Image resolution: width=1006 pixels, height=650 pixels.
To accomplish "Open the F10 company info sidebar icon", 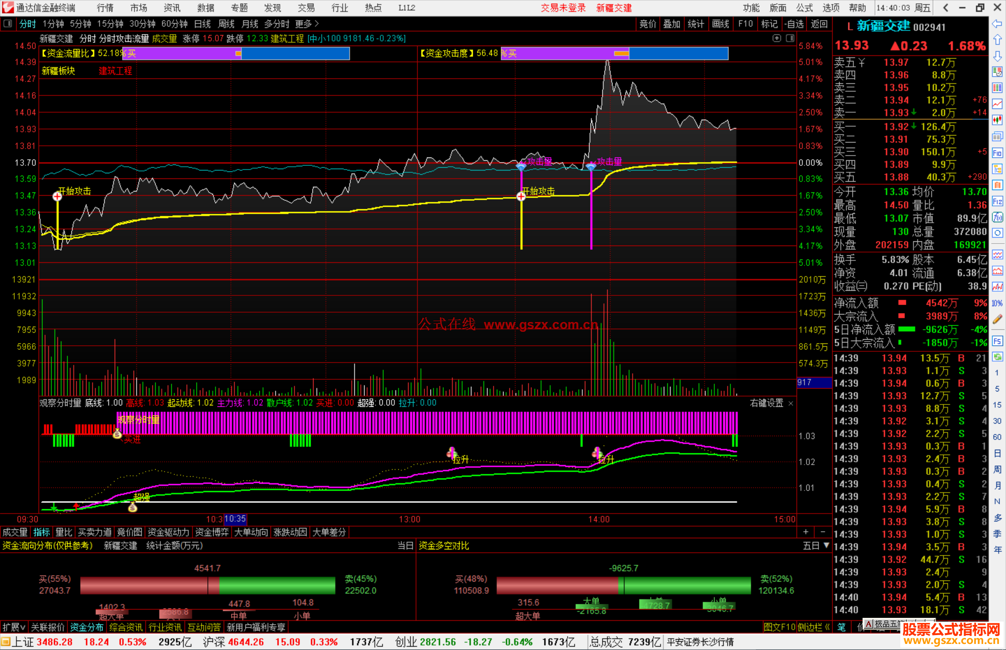I will pos(997,153).
